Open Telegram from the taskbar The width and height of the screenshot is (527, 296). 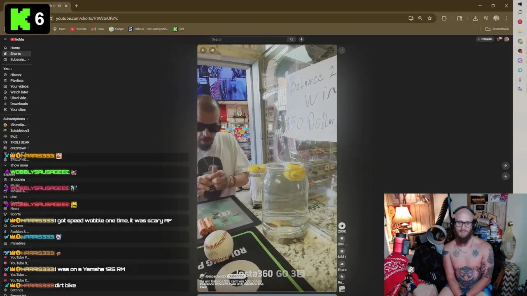(x=520, y=70)
